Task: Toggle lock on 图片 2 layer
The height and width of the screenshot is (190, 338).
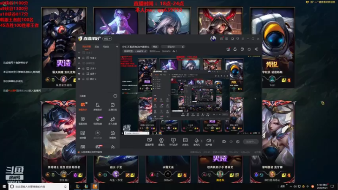Action: [x=83, y=79]
